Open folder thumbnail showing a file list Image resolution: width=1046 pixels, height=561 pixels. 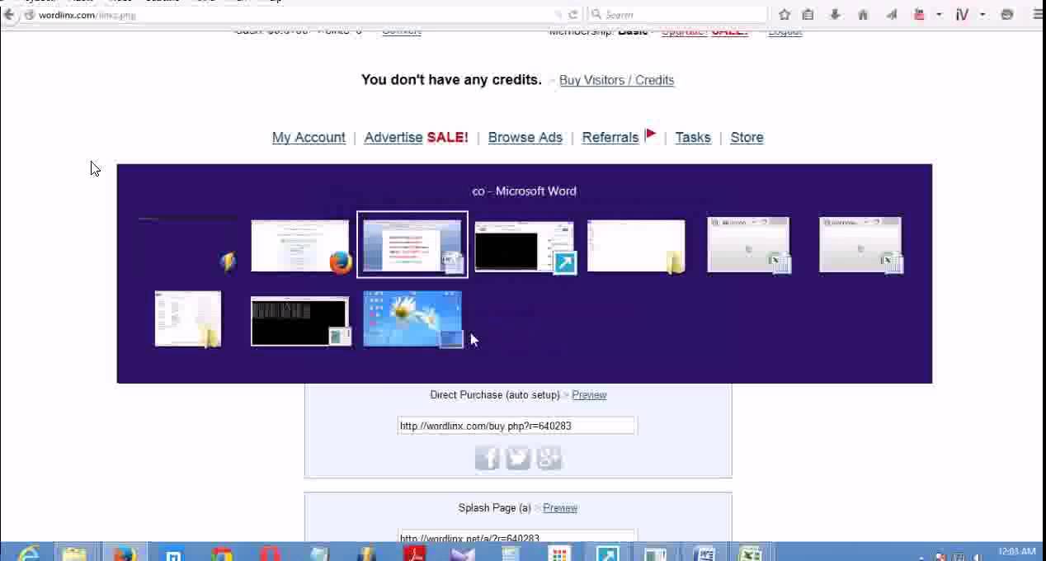(x=188, y=318)
